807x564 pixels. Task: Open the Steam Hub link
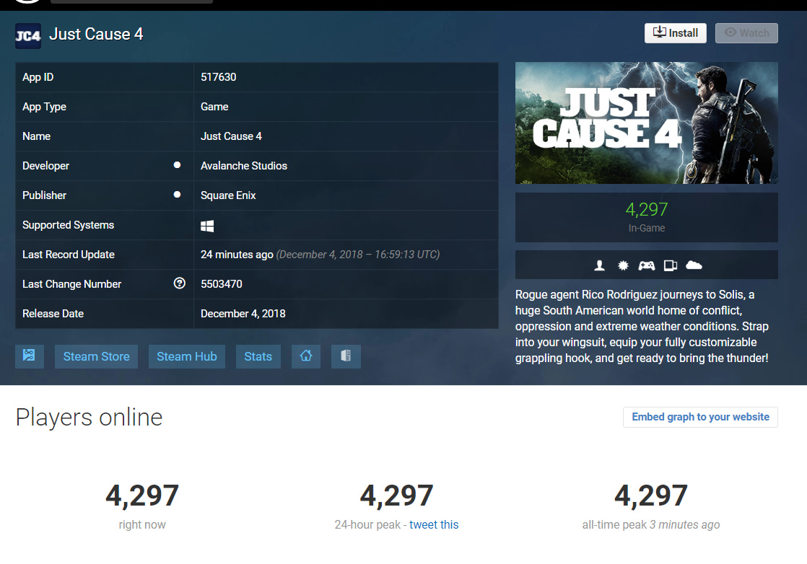(x=187, y=356)
